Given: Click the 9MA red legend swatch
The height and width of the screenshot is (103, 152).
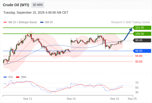Looking at the screenshot, I should coord(18,77).
